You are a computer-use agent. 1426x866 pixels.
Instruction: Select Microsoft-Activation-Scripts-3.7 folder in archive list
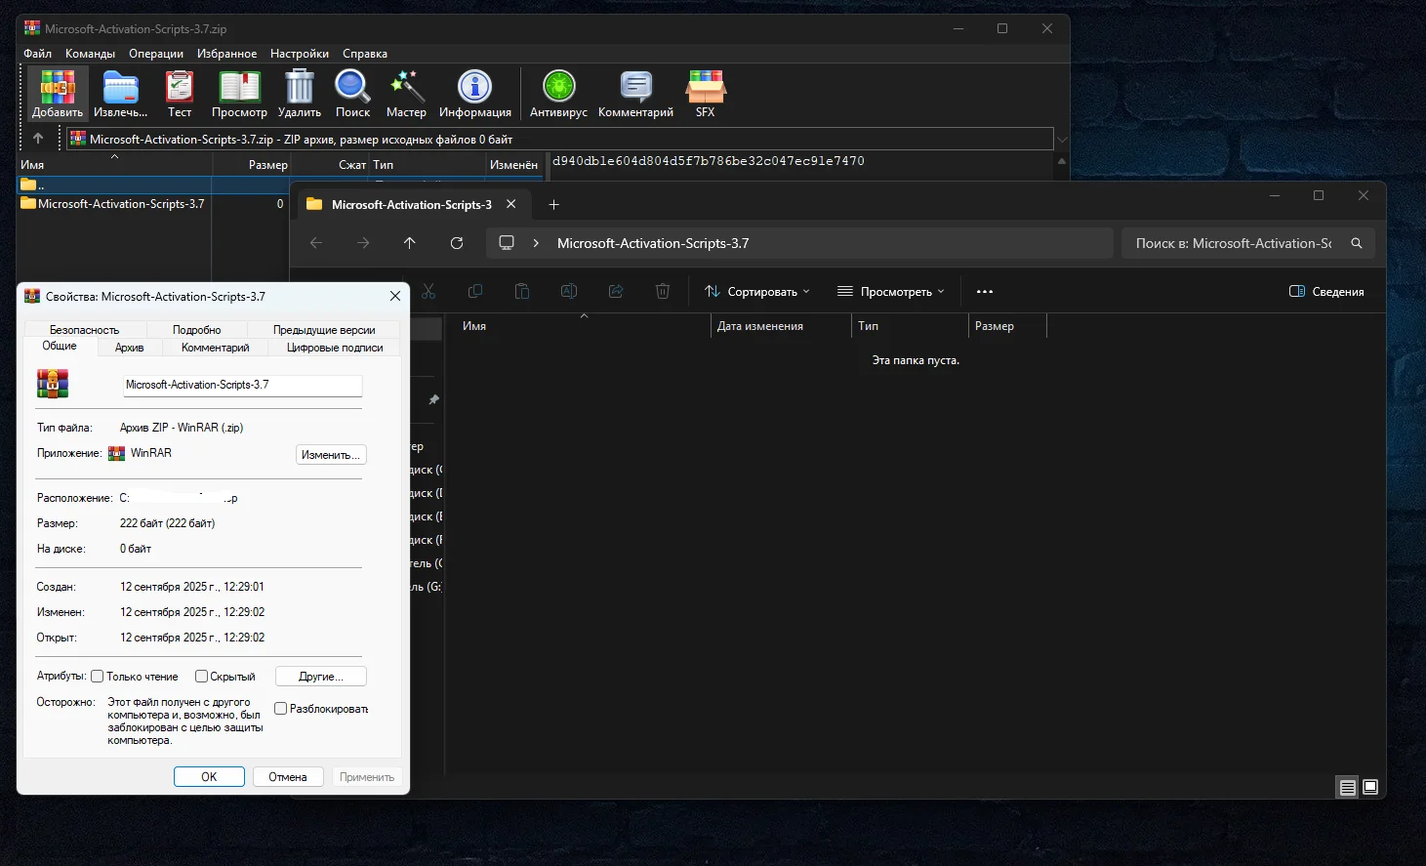[x=121, y=204]
